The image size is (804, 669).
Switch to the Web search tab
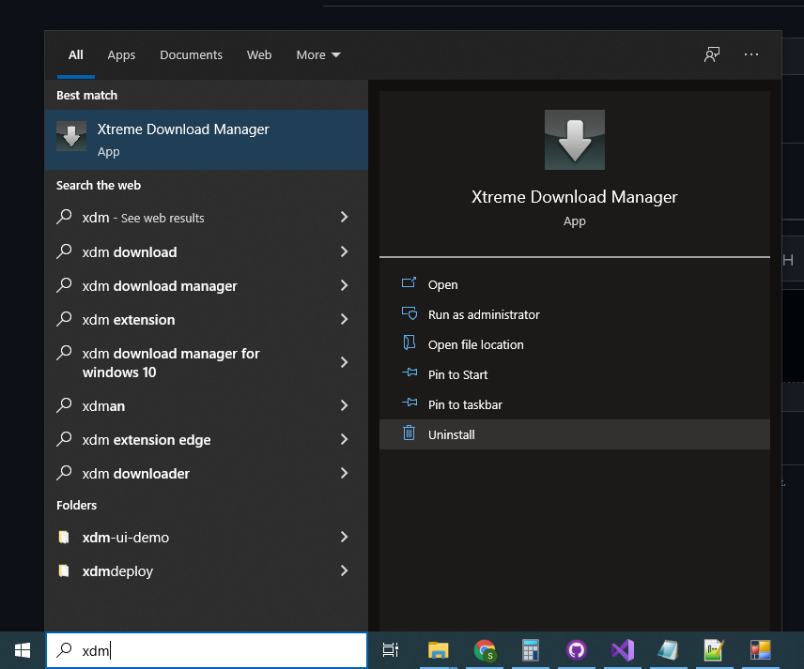(259, 54)
